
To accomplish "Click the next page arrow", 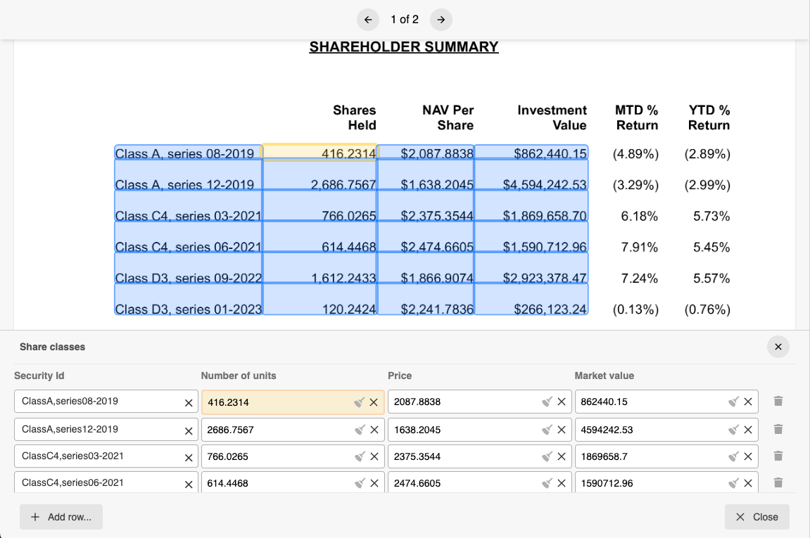I will 441,20.
